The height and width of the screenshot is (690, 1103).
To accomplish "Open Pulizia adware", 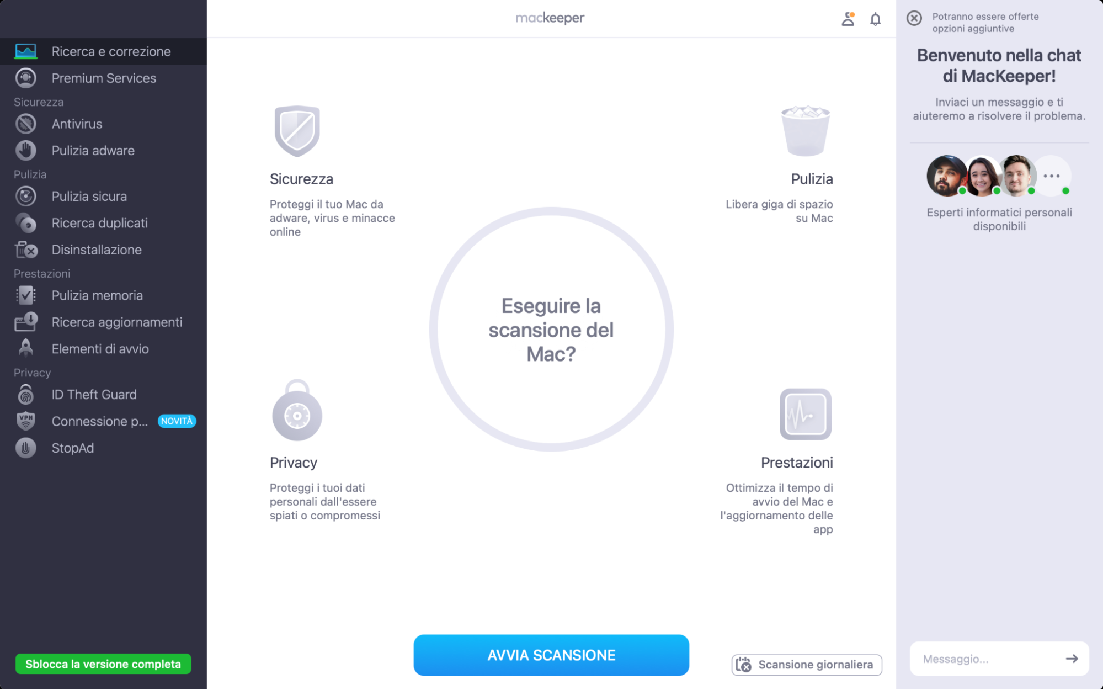I will [x=93, y=150].
